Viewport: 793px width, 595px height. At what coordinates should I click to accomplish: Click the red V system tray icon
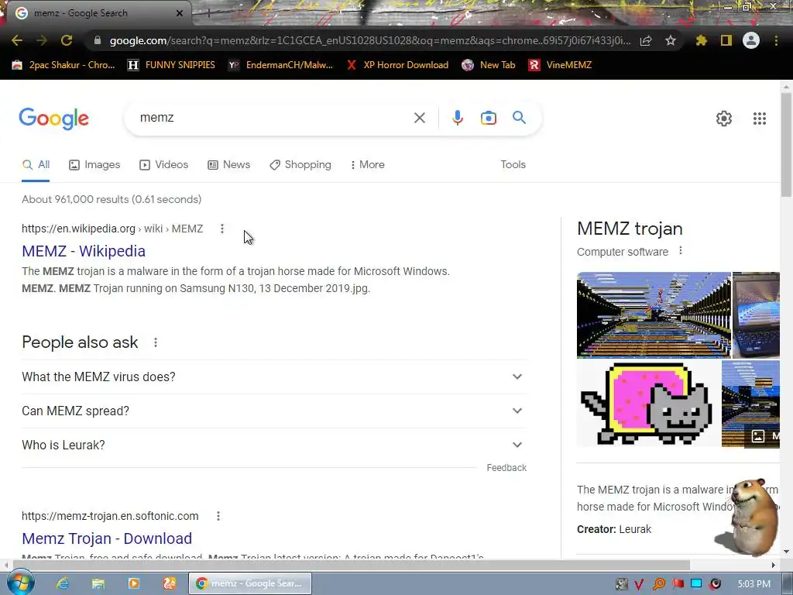coord(639,584)
